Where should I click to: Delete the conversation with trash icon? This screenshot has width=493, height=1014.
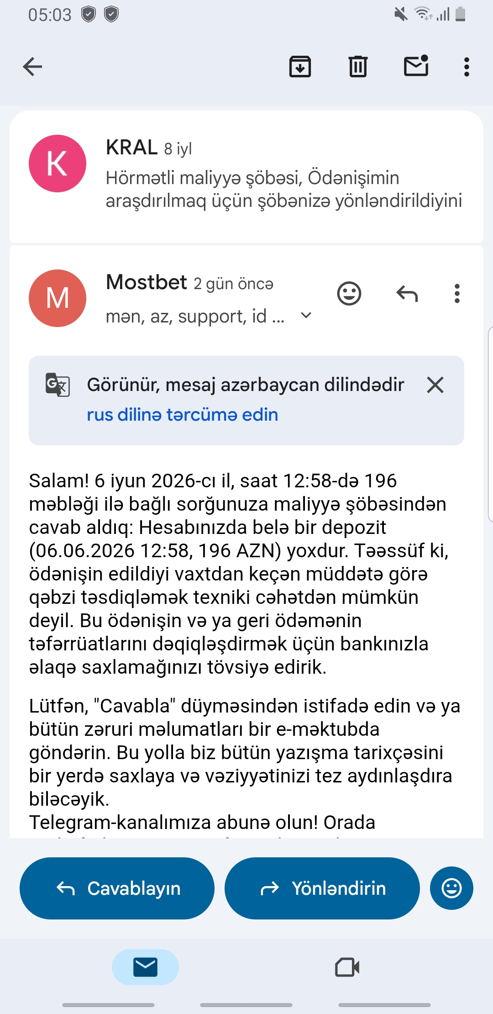(x=358, y=67)
